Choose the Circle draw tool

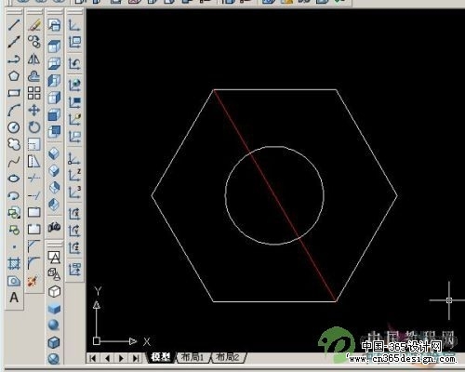(14, 127)
